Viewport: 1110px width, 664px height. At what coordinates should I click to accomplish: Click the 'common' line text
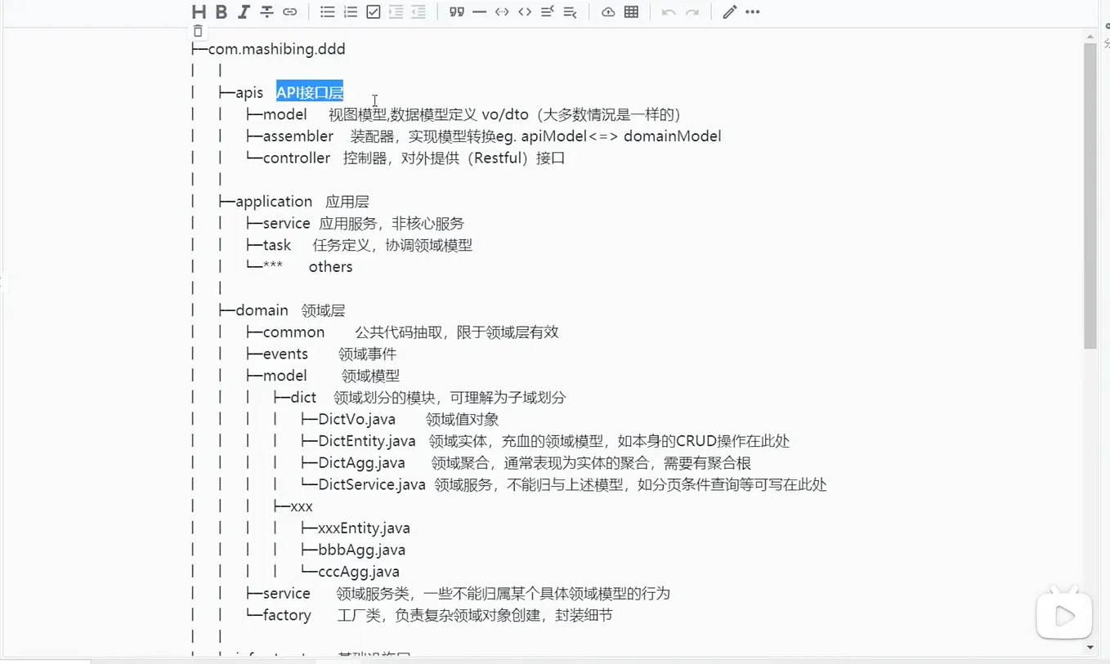point(294,332)
